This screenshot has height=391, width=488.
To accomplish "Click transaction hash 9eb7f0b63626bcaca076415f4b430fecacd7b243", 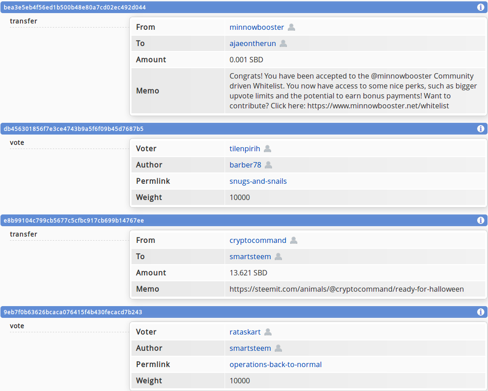I will point(73,312).
